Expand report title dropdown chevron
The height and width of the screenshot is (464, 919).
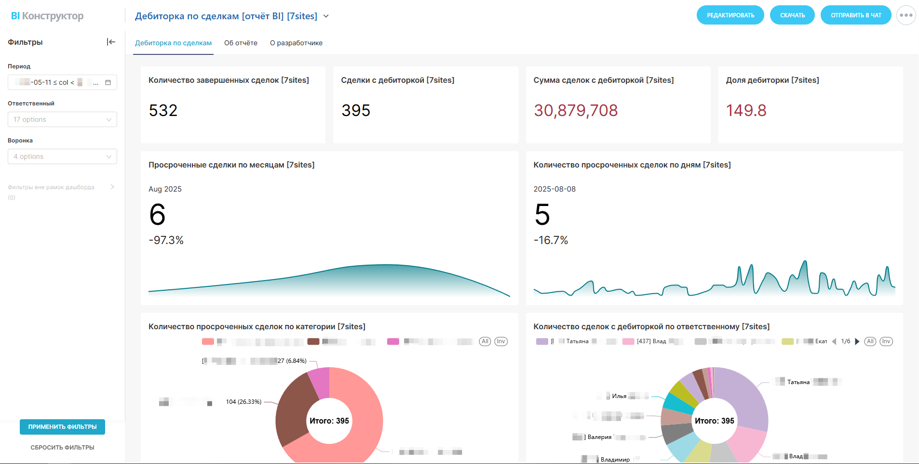click(326, 16)
